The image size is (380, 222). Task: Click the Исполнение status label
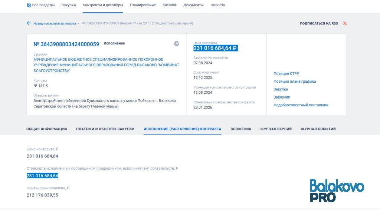click(114, 43)
